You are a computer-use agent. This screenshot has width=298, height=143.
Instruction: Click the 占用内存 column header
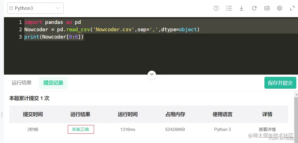[x=175, y=114]
